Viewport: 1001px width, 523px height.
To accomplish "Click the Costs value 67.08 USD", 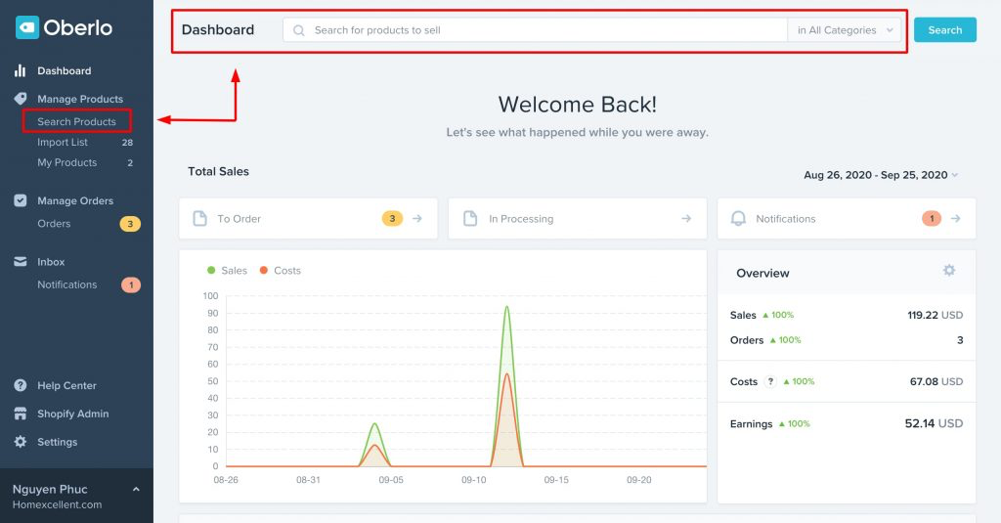I will (x=936, y=381).
